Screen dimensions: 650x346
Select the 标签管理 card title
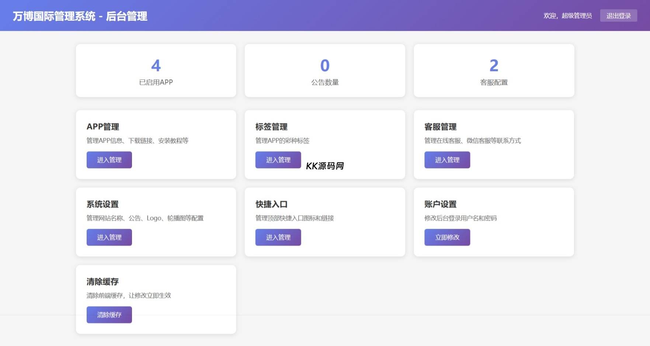271,127
